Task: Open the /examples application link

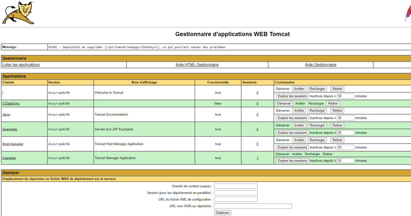Action: point(10,129)
